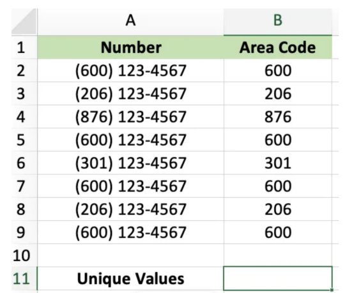Click cell A9 phone number
The width and height of the screenshot is (354, 293).
point(130,232)
